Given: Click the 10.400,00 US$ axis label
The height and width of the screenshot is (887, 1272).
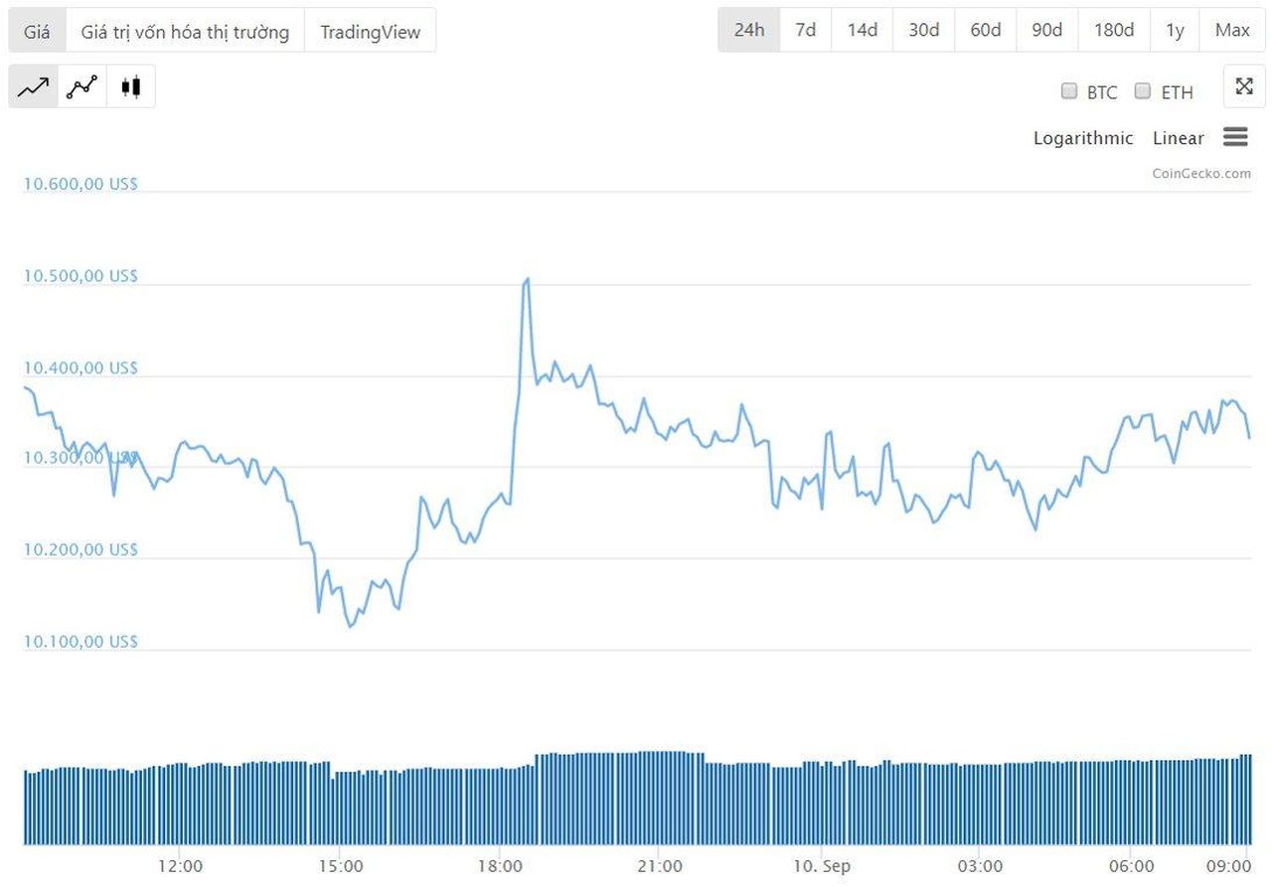Looking at the screenshot, I should tap(80, 368).
